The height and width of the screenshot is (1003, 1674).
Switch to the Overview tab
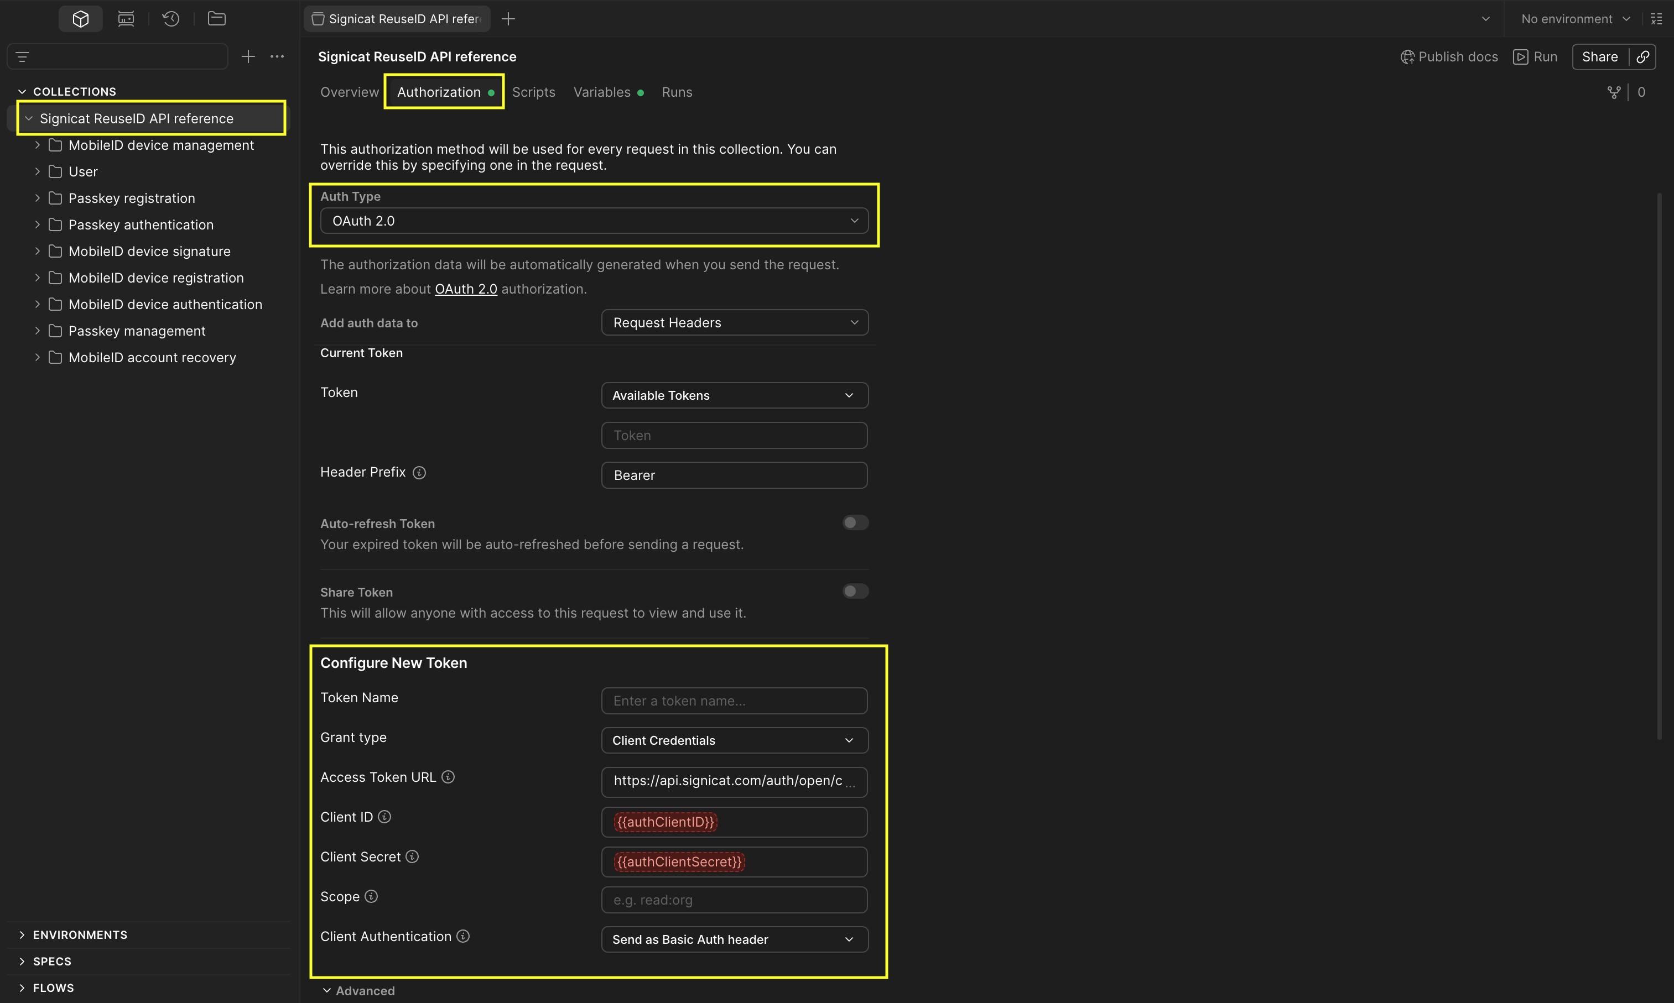350,92
